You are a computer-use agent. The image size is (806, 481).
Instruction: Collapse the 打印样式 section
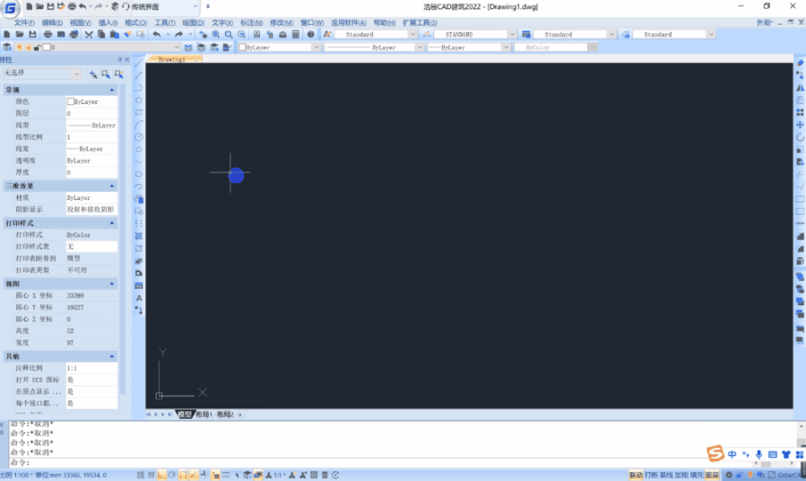point(111,223)
